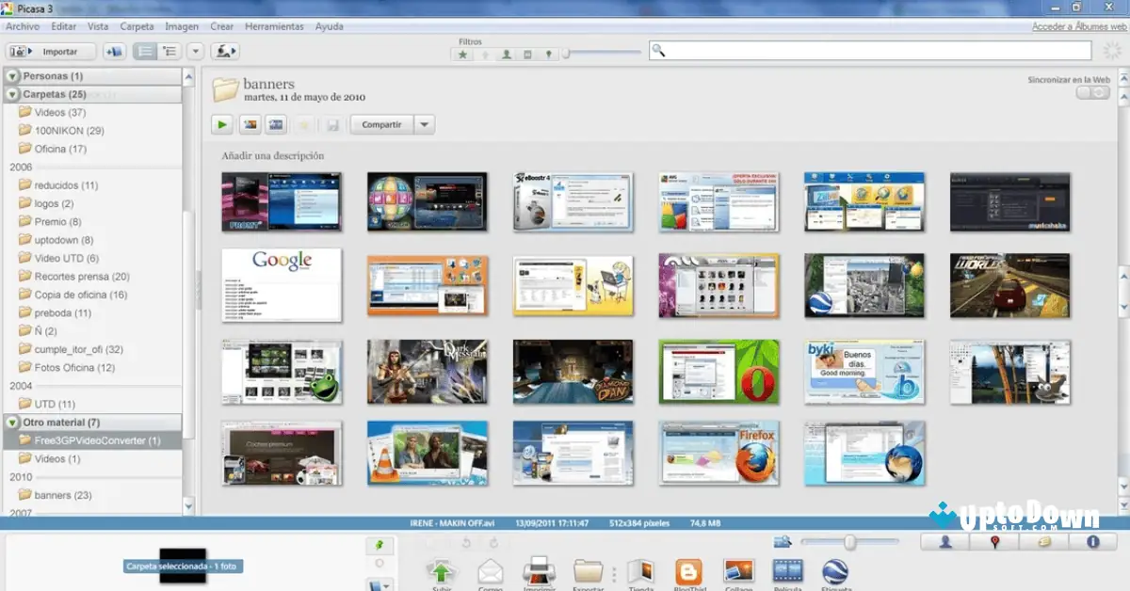Open the Imagen menu

pyautogui.click(x=182, y=26)
